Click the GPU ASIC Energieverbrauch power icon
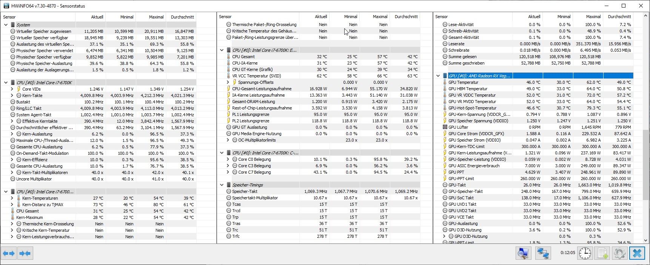Viewport: 650px width, 265px height. click(x=445, y=166)
